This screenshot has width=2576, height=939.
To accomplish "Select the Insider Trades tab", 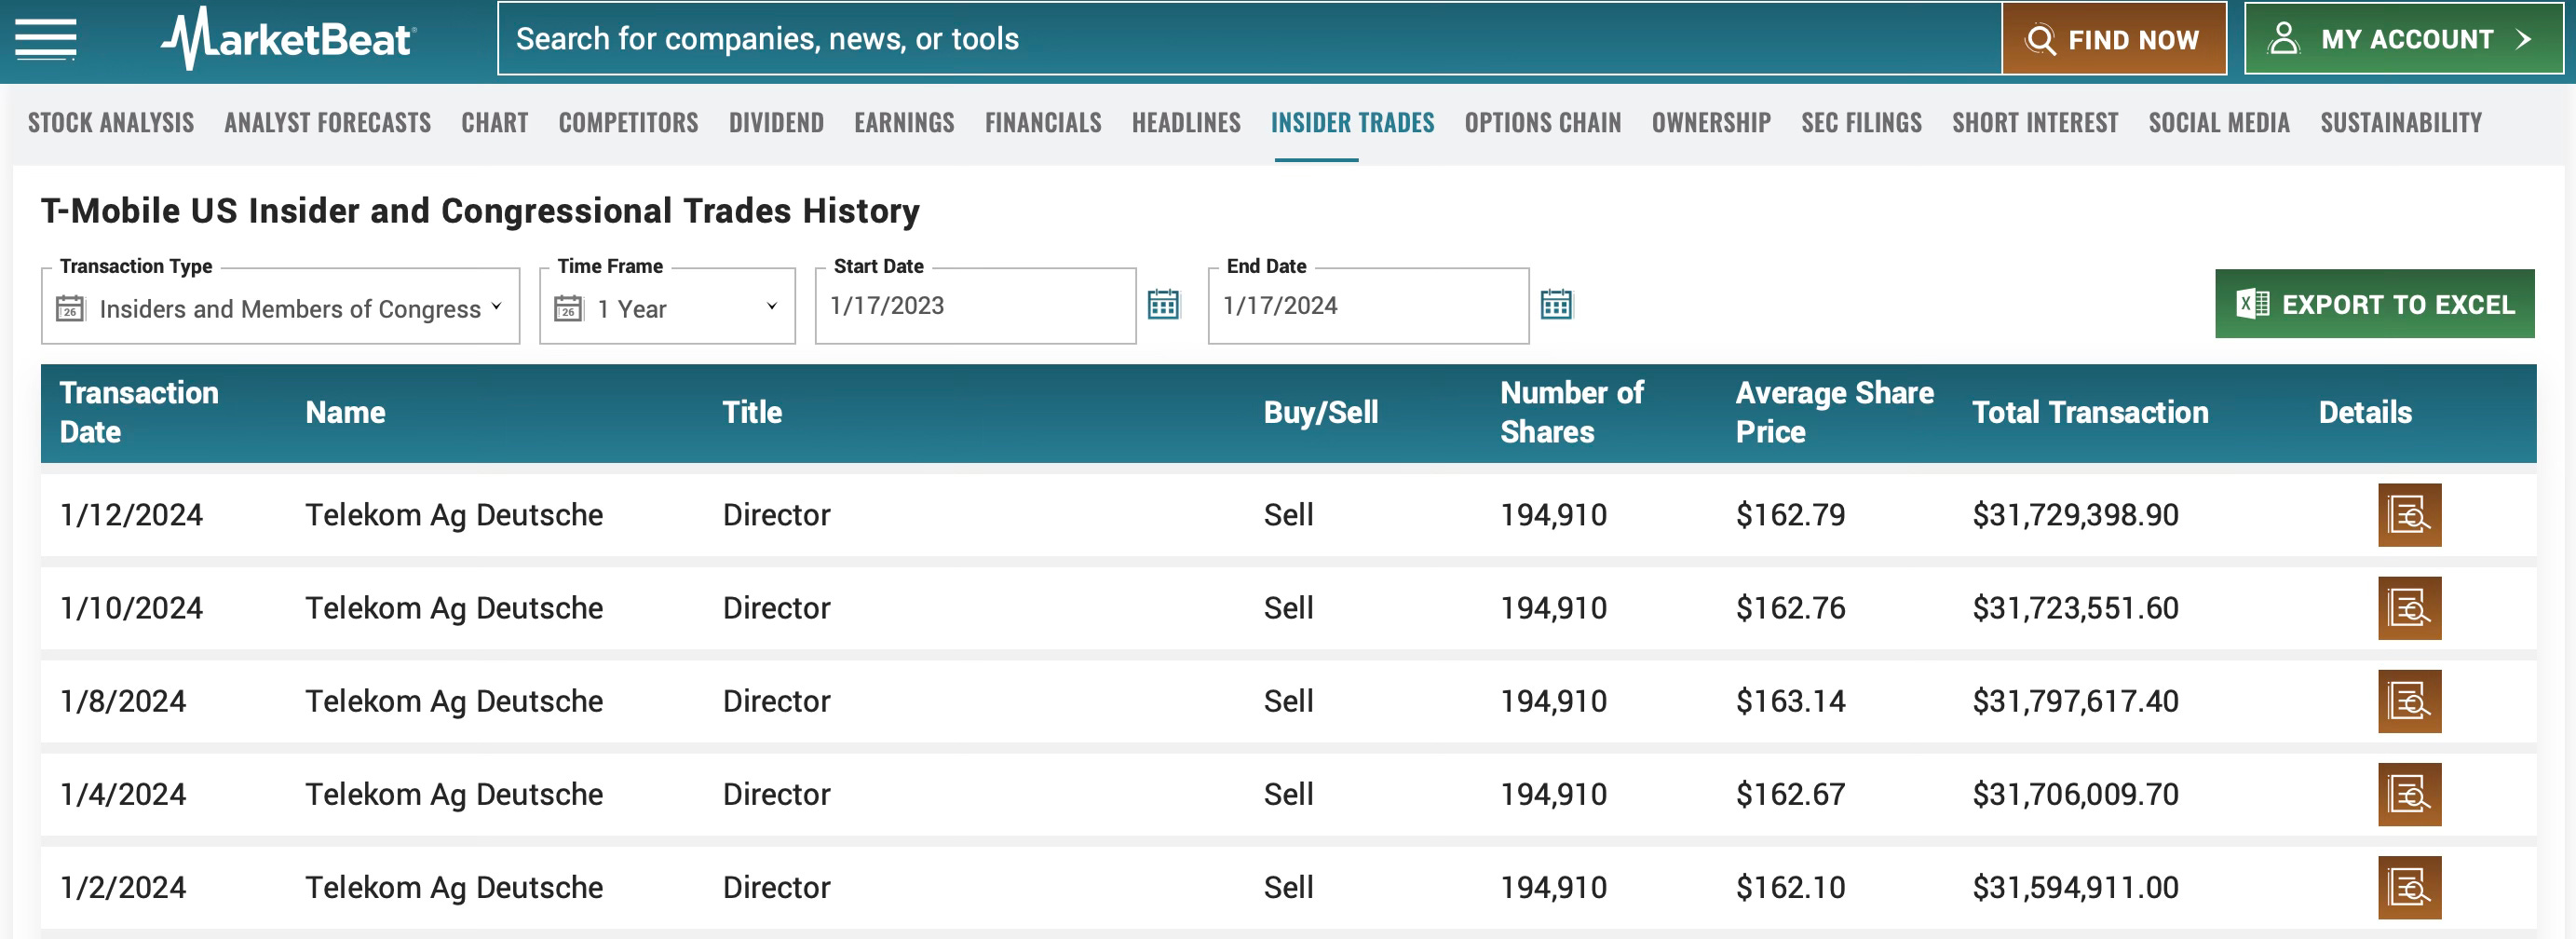I will (1352, 122).
